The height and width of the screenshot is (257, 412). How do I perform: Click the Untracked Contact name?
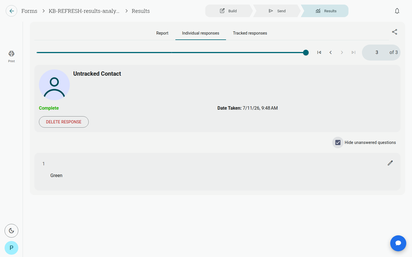click(97, 74)
